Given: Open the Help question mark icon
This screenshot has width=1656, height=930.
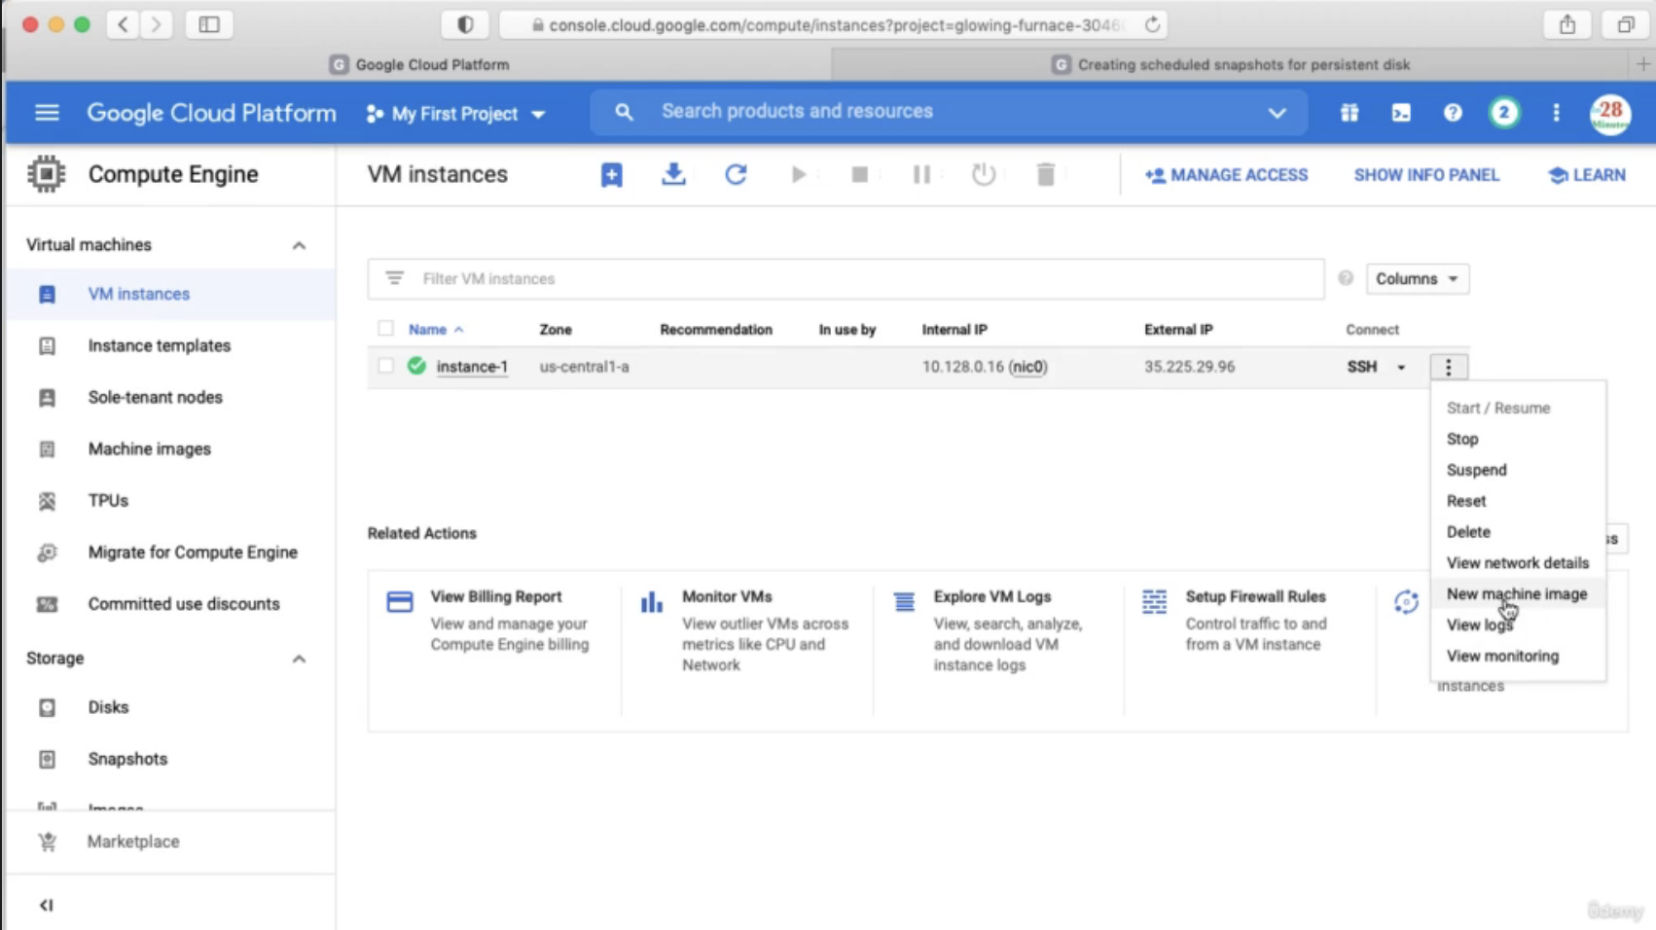Looking at the screenshot, I should point(1453,113).
